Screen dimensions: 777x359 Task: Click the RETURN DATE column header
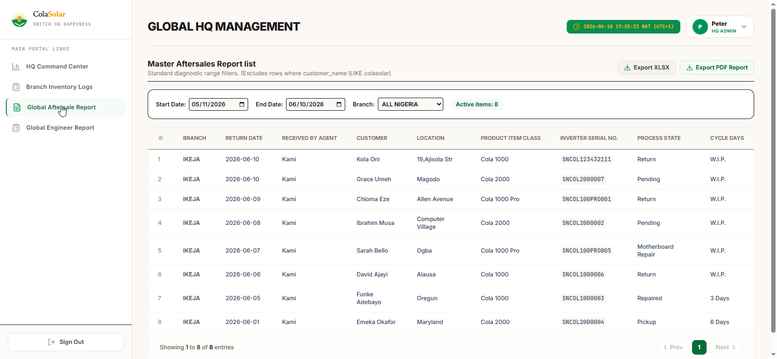click(x=244, y=138)
